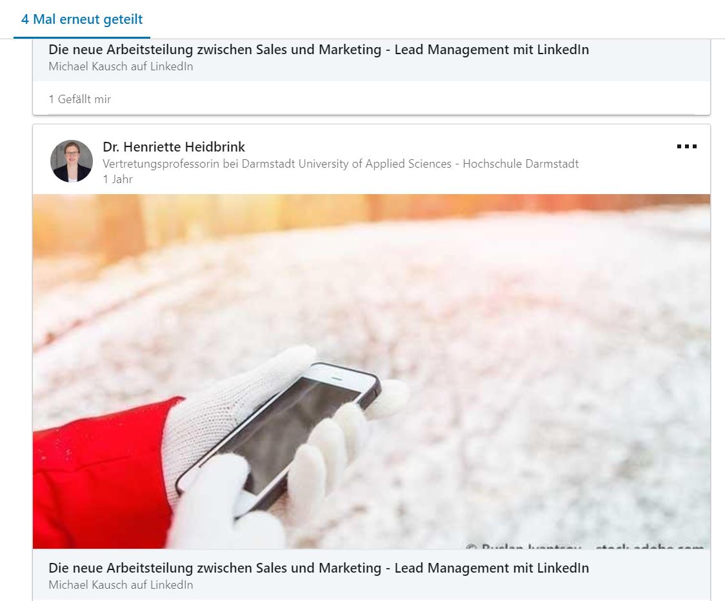Click the "1 Gefällt mir" likes count
The width and height of the screenshot is (725, 601).
click(80, 99)
